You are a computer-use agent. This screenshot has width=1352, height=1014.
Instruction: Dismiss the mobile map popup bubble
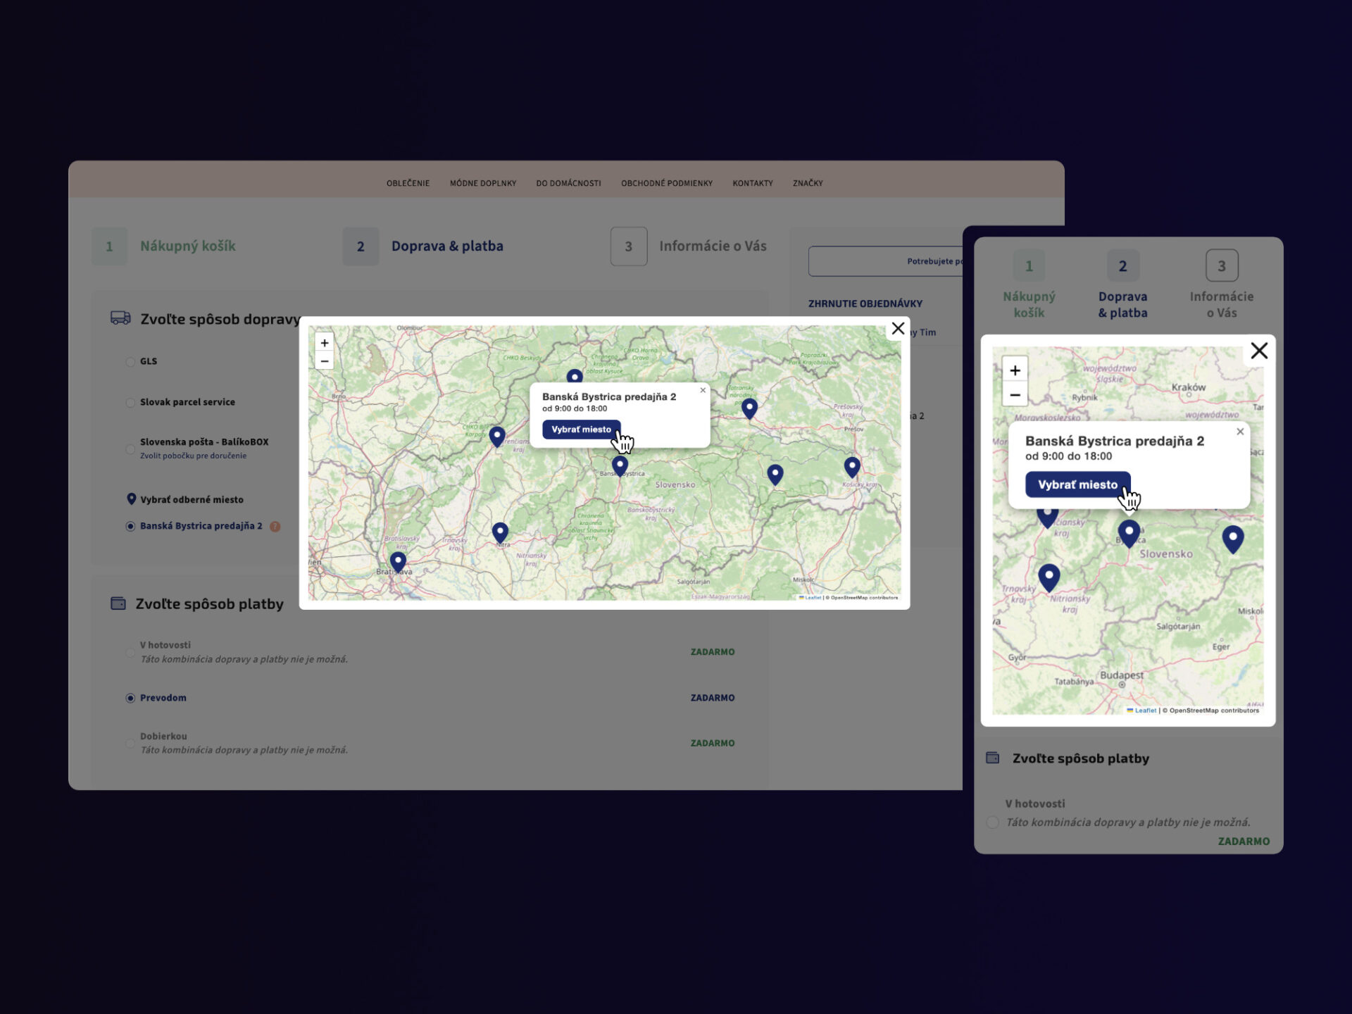tap(1240, 432)
